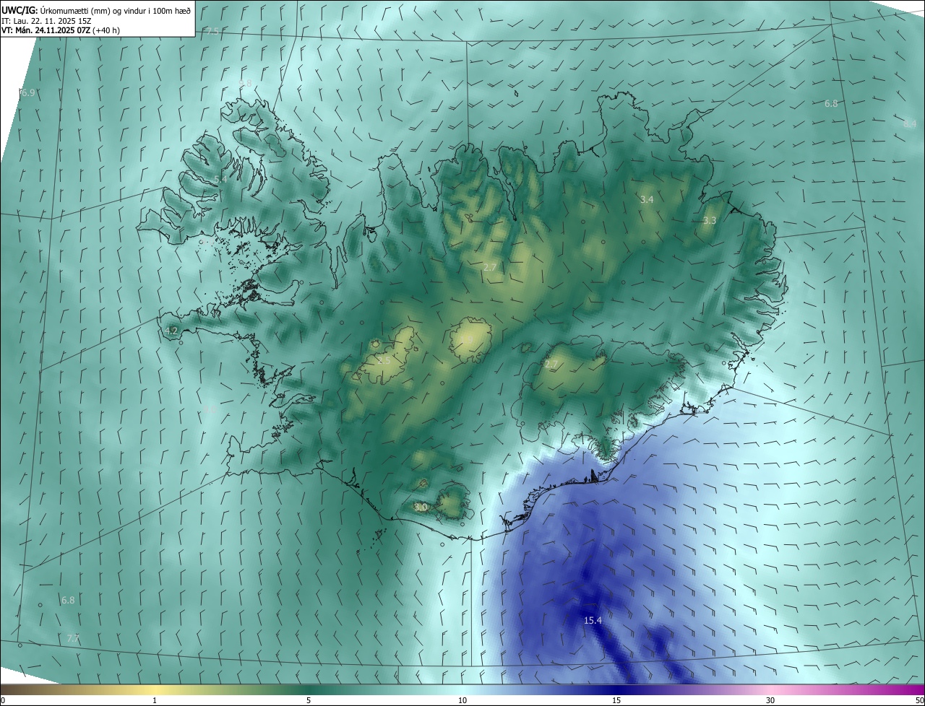
Task: Click the "IT: Lau. 22. 11. 2025 15Z" line
Action: (45, 20)
